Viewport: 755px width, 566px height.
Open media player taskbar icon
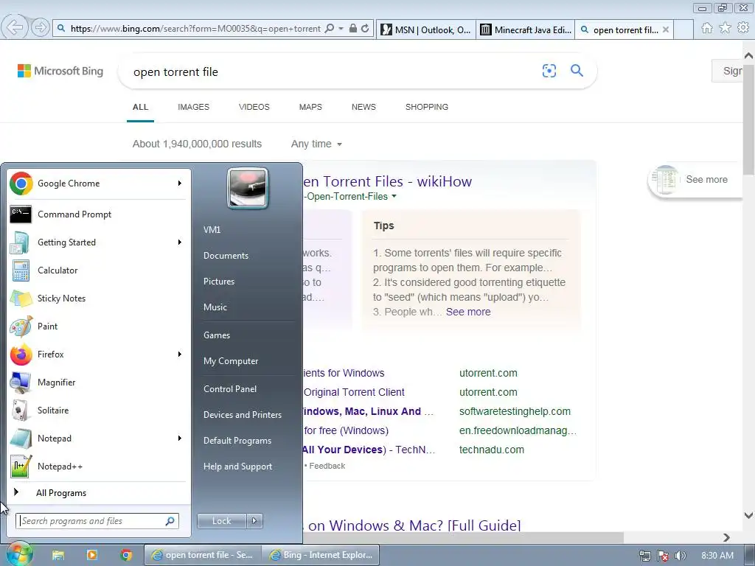[x=91, y=555]
